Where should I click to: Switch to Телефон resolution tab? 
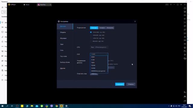click(102, 28)
